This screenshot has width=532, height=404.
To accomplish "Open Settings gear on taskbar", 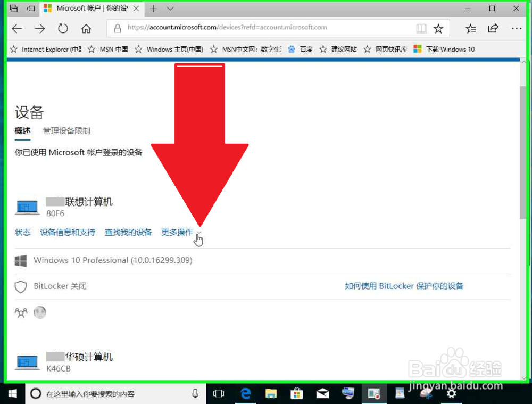I will coord(451,394).
